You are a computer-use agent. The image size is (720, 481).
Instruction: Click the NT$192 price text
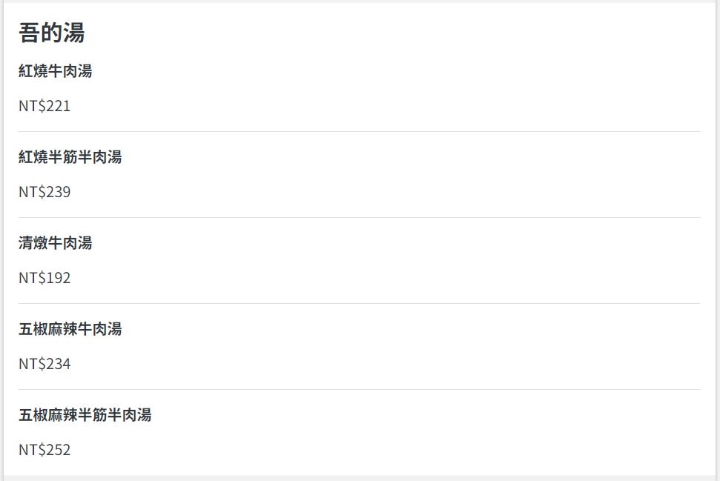click(44, 278)
